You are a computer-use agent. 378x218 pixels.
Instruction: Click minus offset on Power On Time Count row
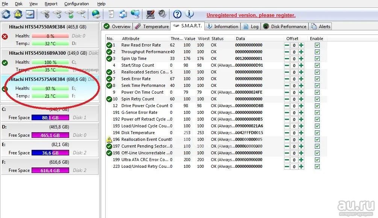287,92
